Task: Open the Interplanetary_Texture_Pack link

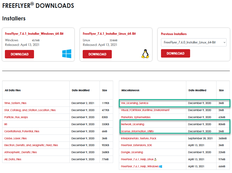Action: 139,139
